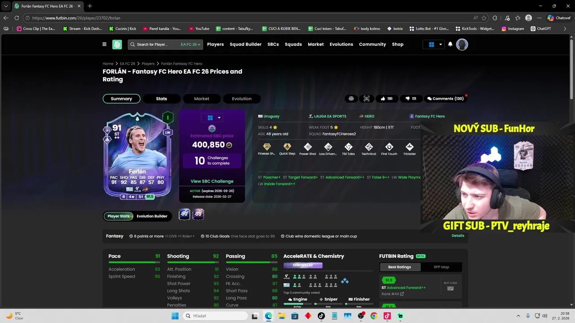The height and width of the screenshot is (323, 575).
Task: Select the 88 rated card version
Action: pyautogui.click(x=199, y=214)
